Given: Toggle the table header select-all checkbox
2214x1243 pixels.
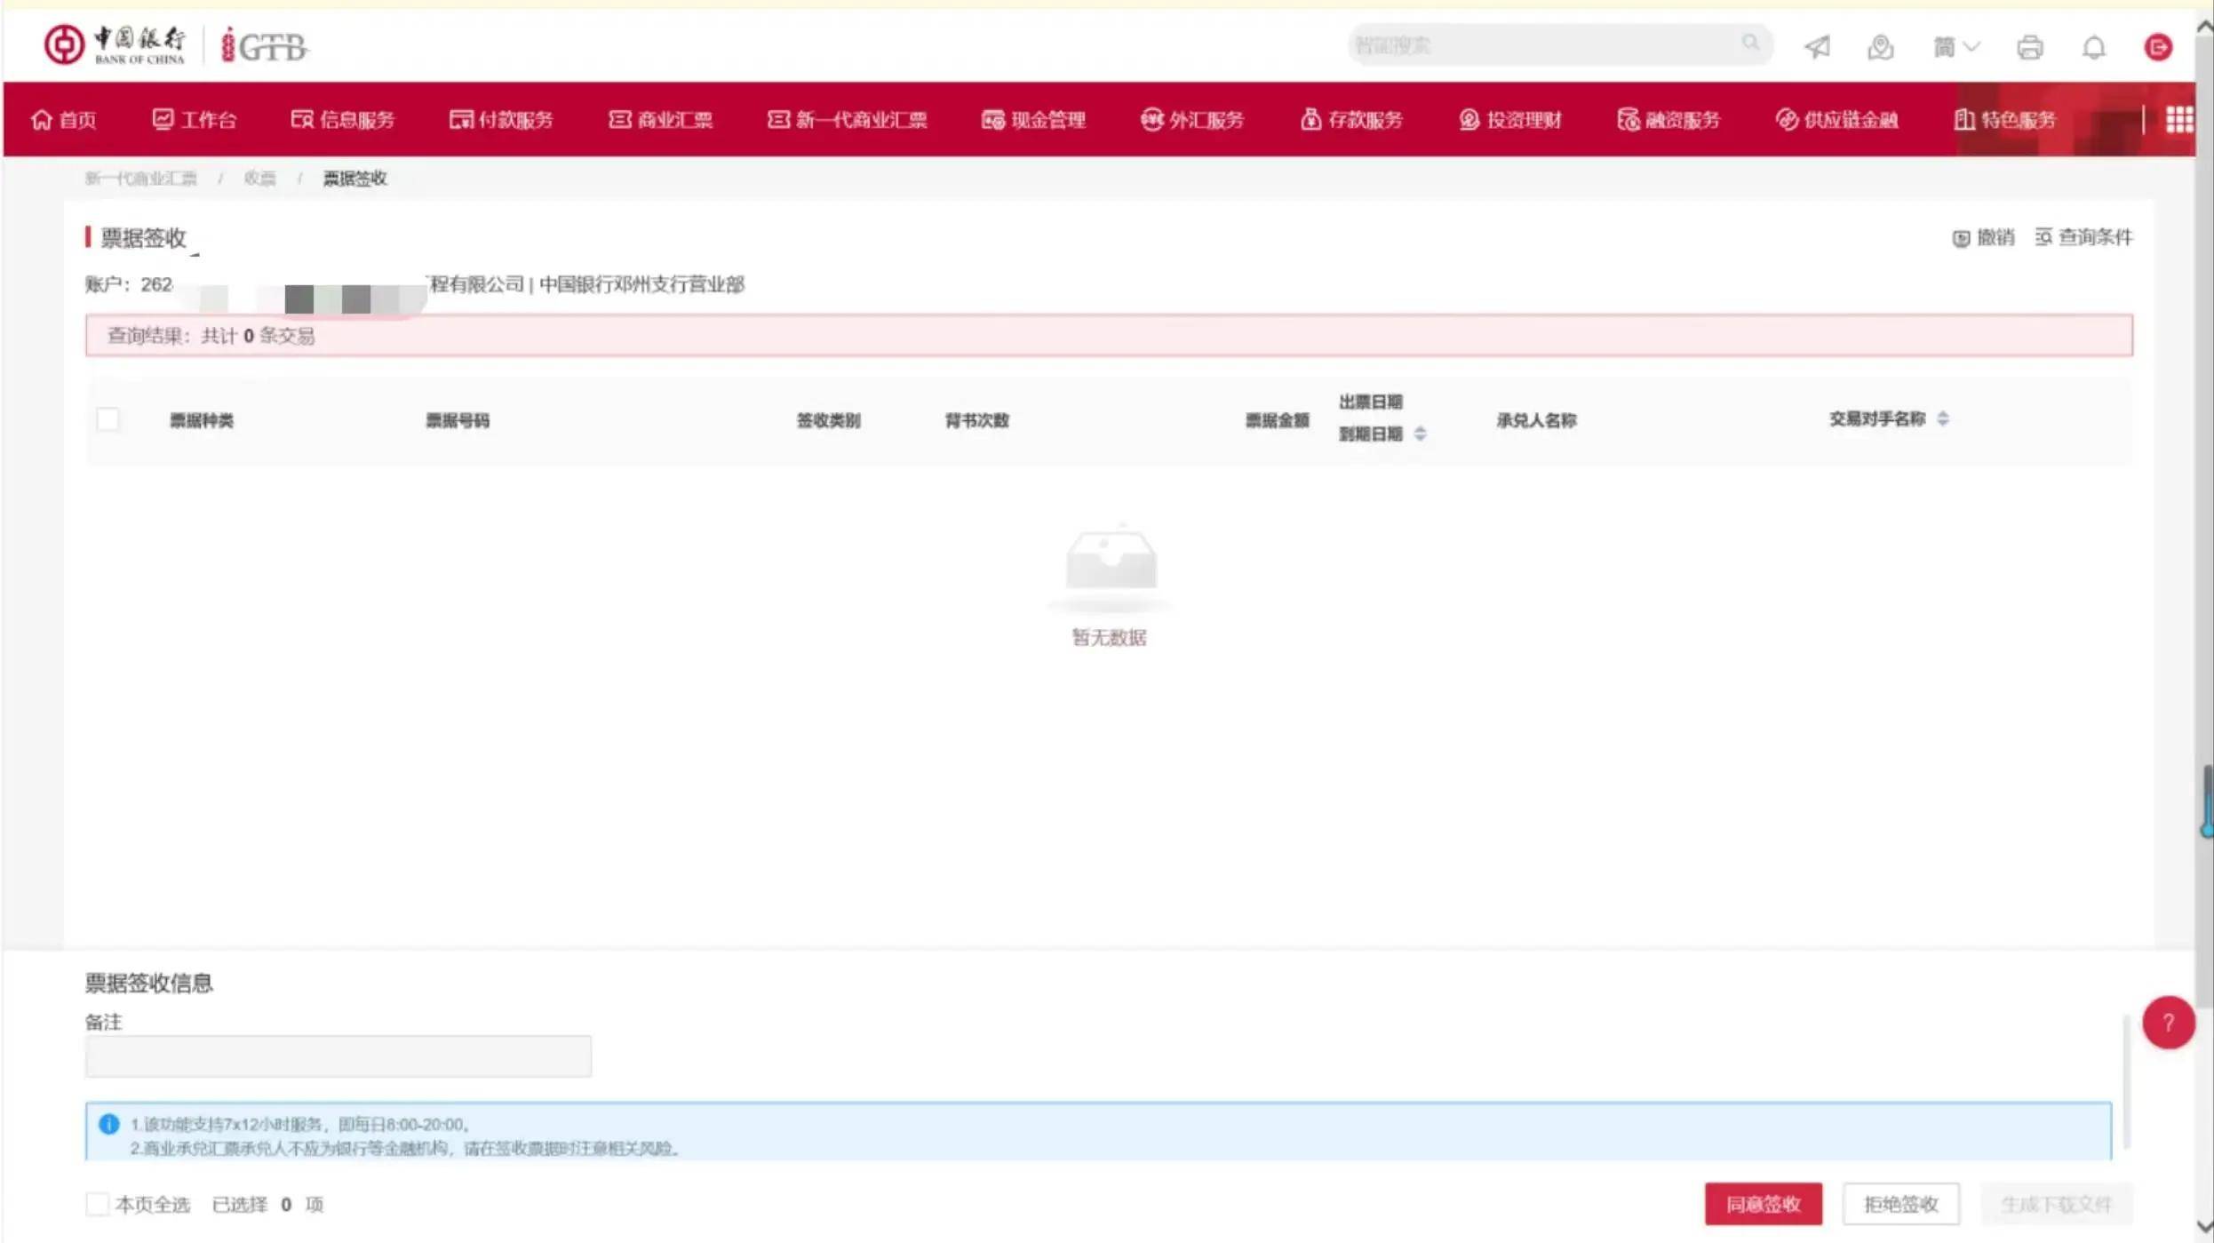Looking at the screenshot, I should click(x=108, y=419).
